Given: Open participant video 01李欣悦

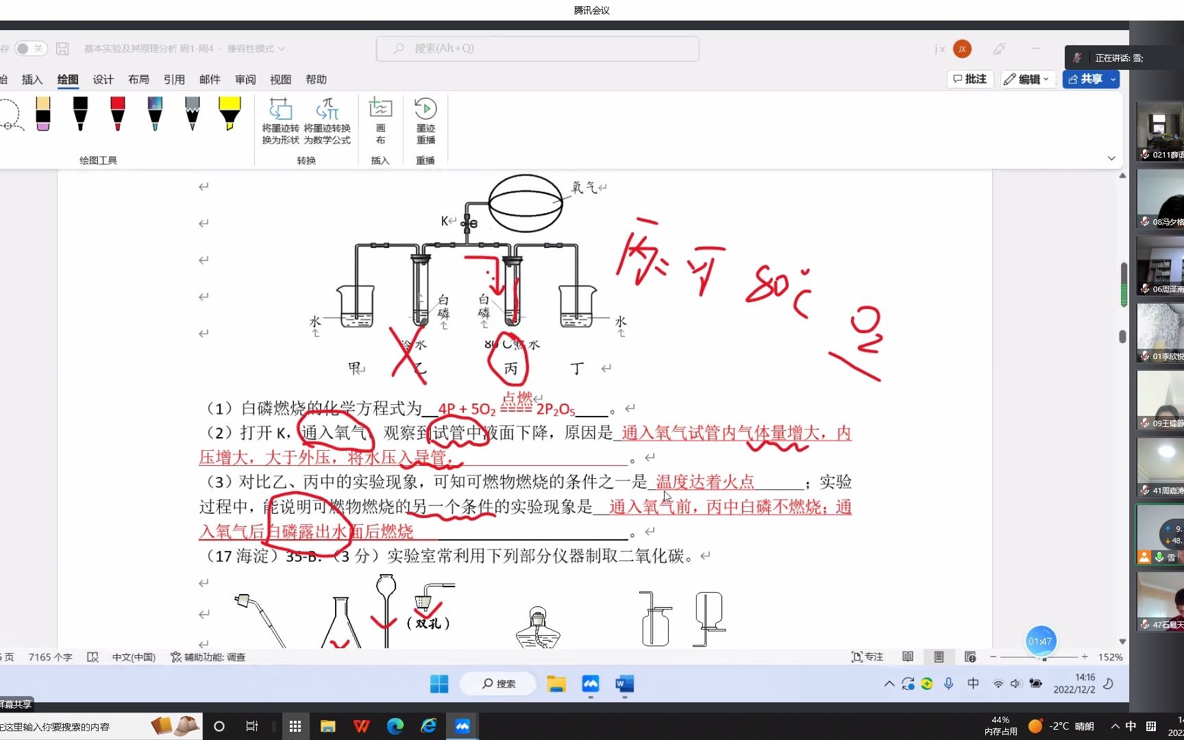Looking at the screenshot, I should click(1160, 333).
